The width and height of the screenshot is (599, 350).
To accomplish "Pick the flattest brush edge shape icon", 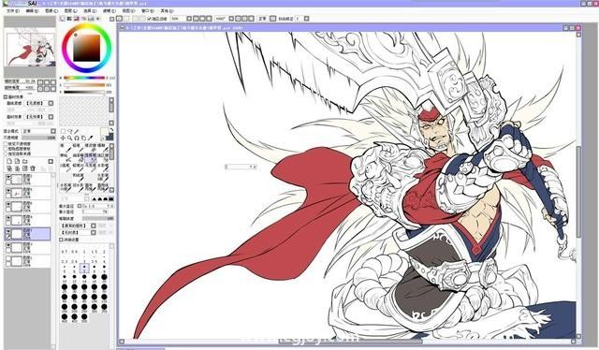I will click(110, 199).
